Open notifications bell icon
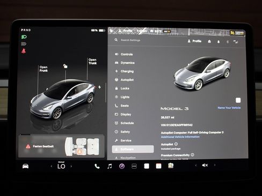This screenshot has height=196, width=262. 219,42
